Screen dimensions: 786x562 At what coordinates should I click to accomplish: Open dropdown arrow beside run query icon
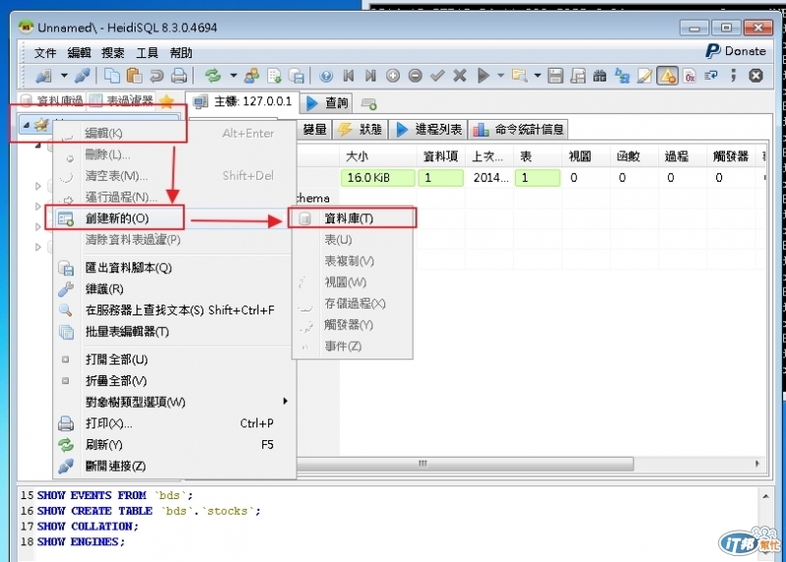click(500, 76)
